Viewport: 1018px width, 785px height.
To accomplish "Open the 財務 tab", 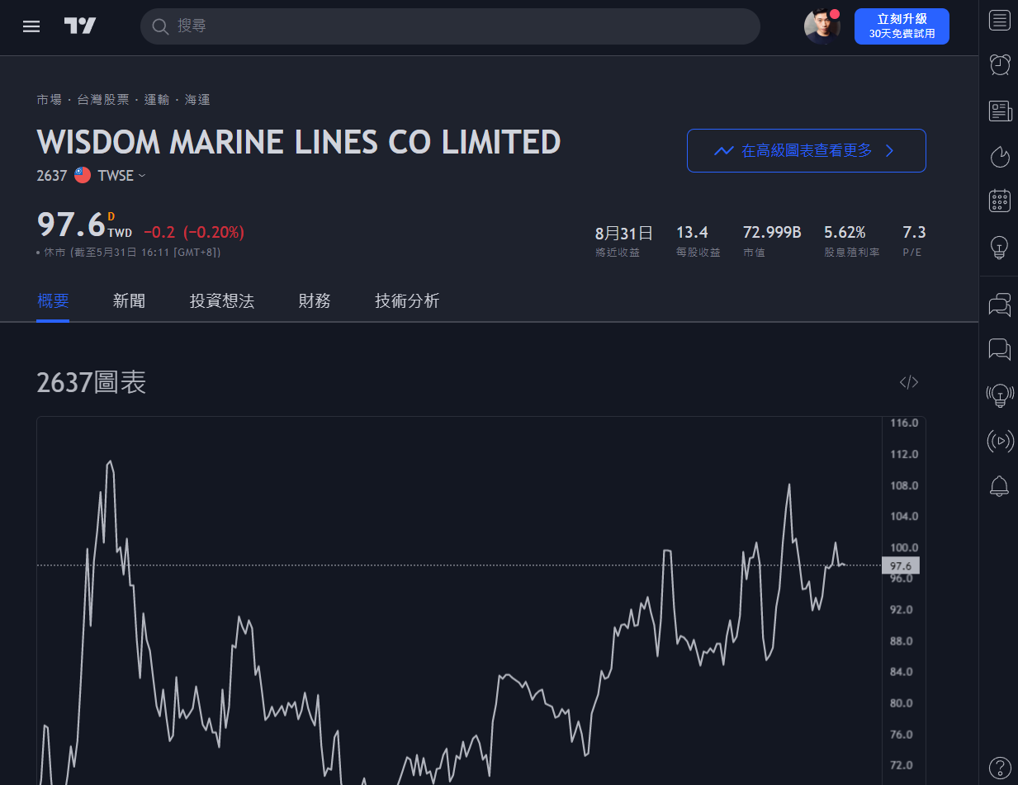I will coord(315,301).
